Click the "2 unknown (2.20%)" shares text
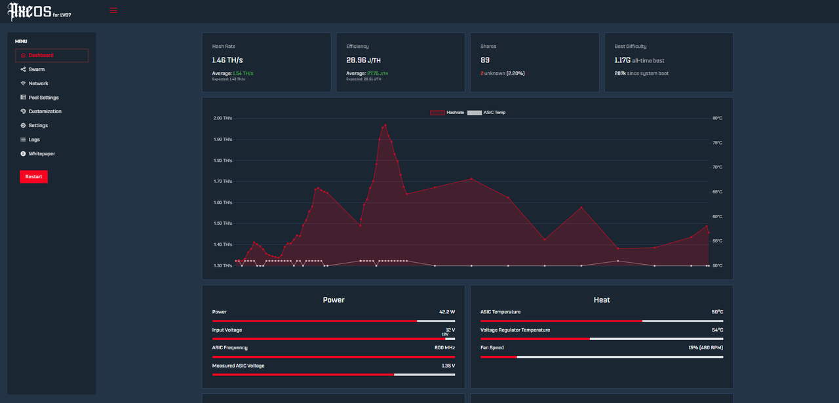 pyautogui.click(x=503, y=73)
